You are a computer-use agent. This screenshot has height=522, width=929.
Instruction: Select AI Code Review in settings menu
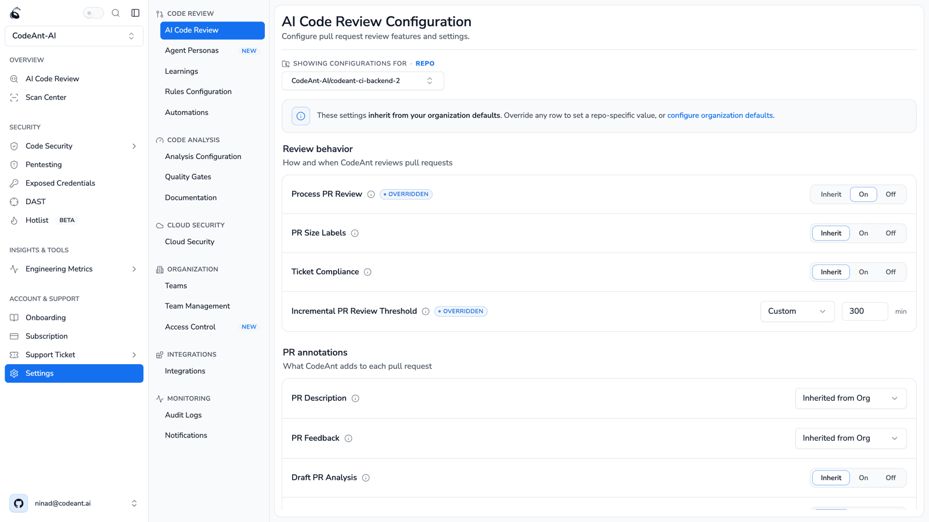pos(213,30)
